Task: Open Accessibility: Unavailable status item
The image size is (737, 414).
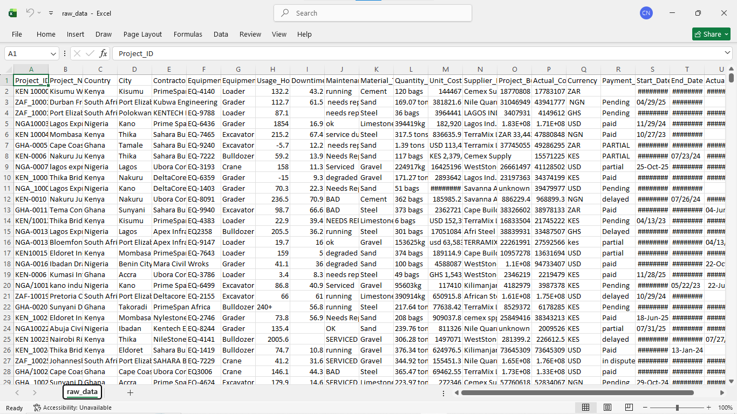Action: [x=72, y=408]
